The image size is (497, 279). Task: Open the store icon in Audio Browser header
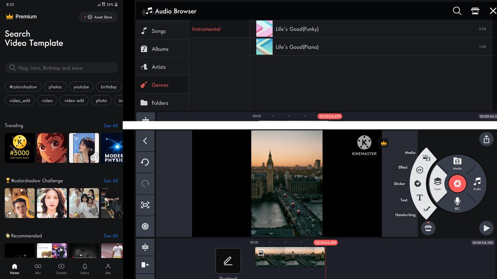coord(475,11)
